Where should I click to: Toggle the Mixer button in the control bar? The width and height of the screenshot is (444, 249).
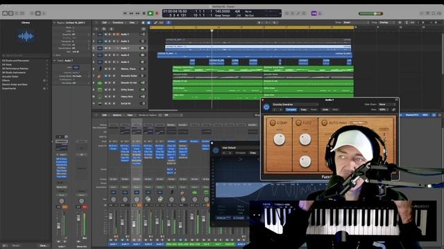[38, 13]
